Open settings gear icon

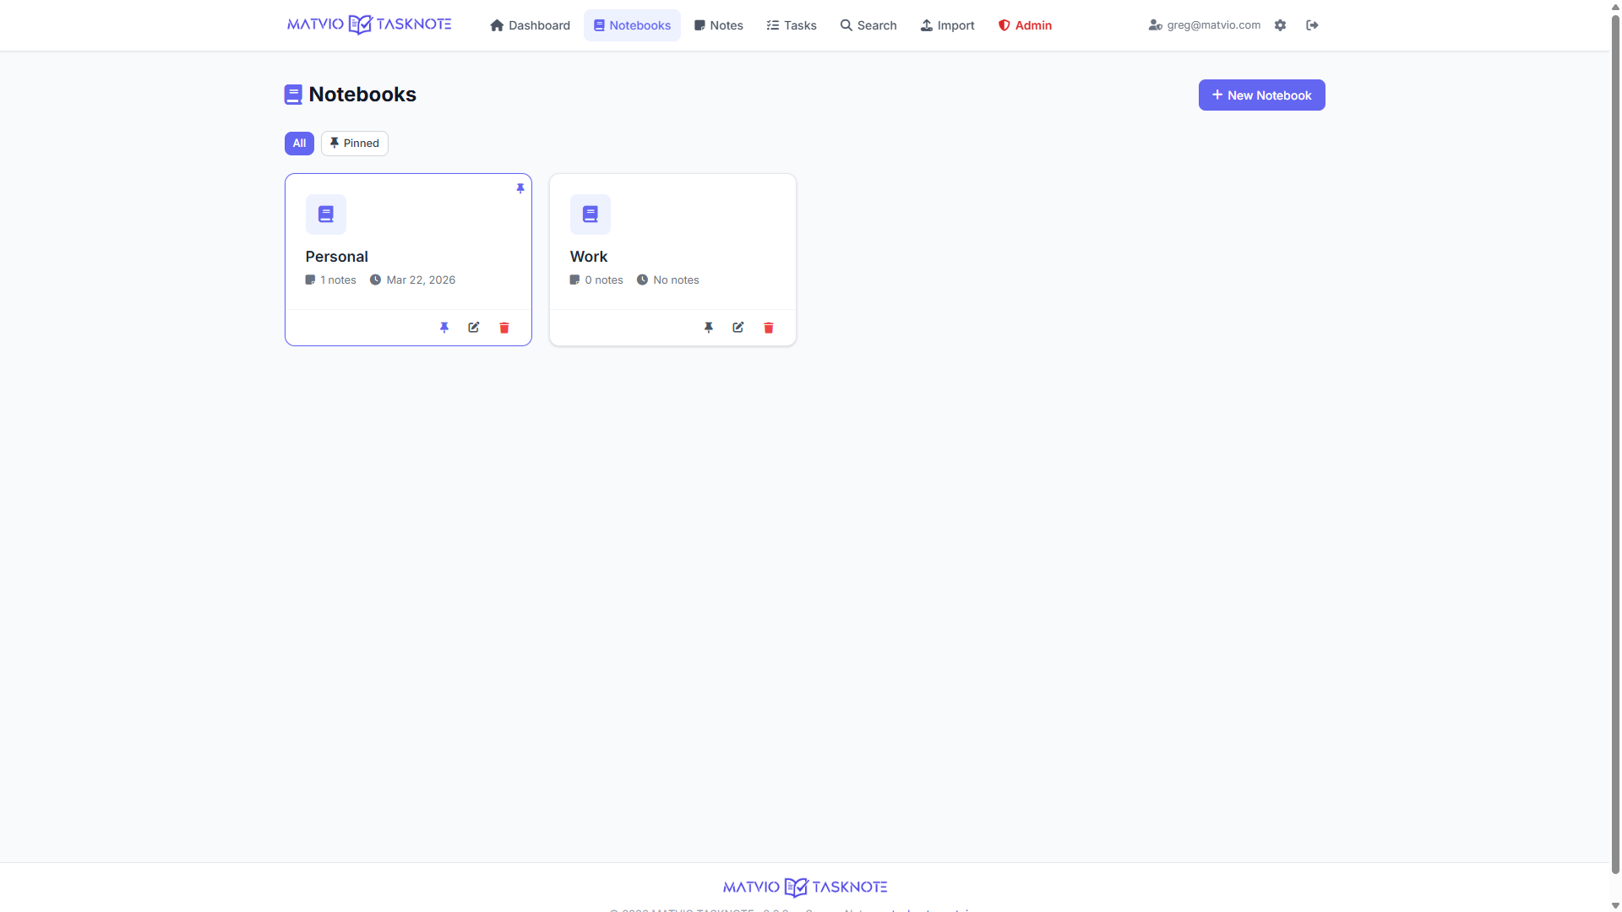click(1281, 25)
